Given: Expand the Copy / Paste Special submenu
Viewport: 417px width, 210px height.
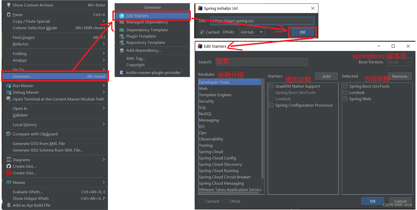Looking at the screenshot, I should (x=104, y=21).
